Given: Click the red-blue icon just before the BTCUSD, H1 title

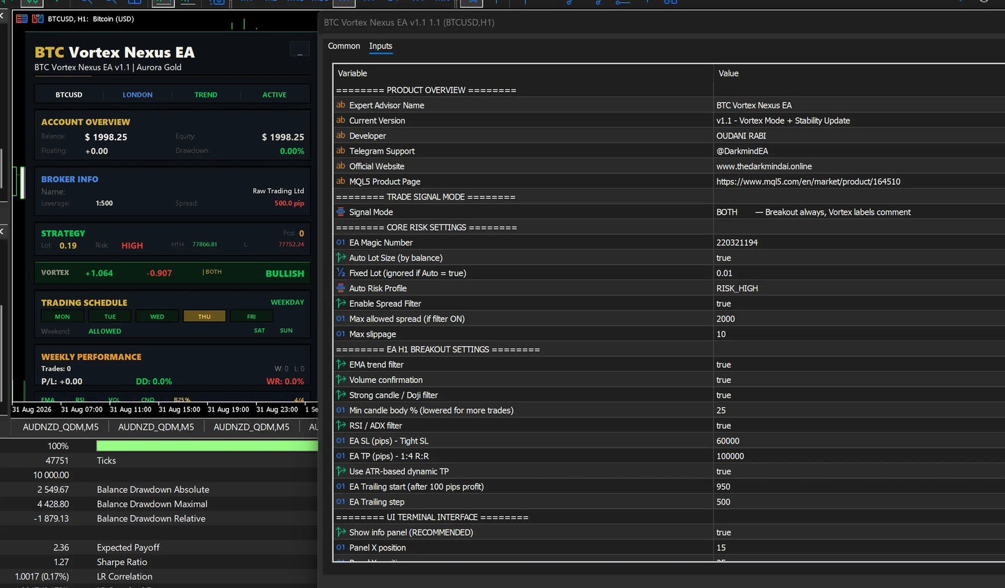Looking at the screenshot, I should [38, 19].
